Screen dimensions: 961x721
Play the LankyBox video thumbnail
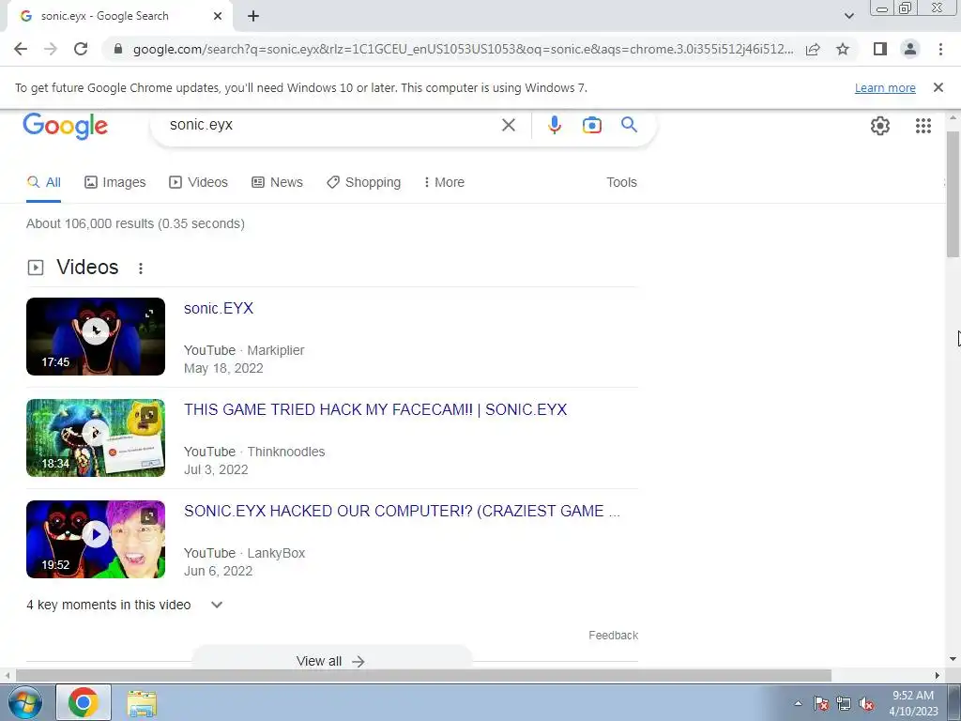point(96,539)
